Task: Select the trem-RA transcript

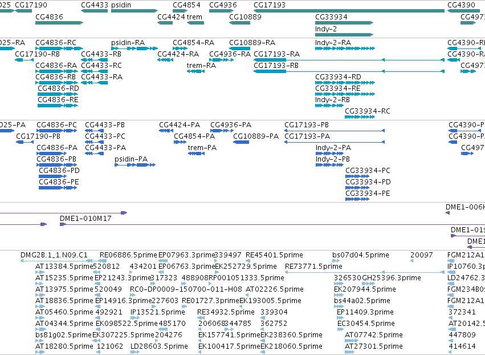Action: coord(196,71)
